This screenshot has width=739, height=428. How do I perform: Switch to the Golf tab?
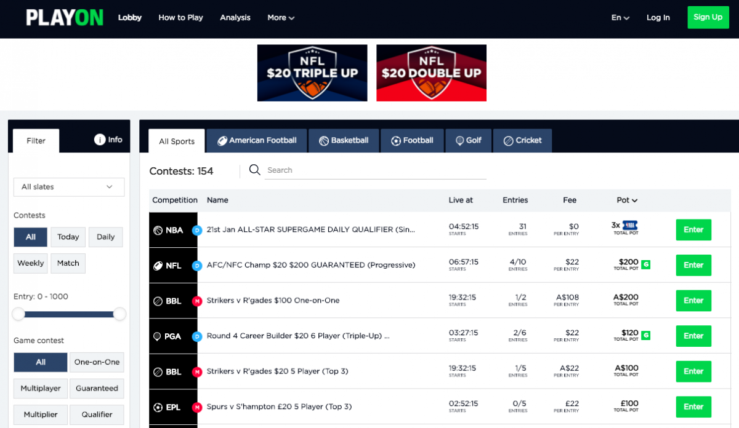468,141
